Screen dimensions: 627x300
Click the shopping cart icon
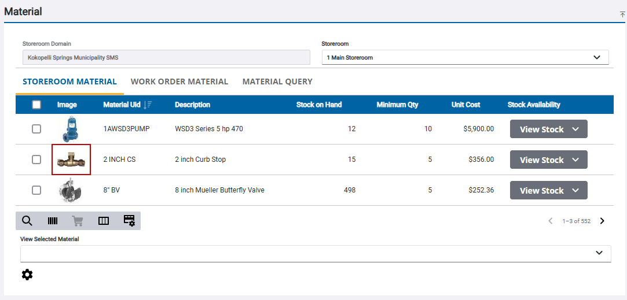[78, 221]
